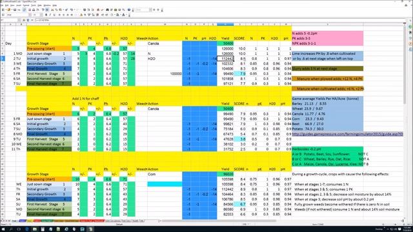
Task: Apply the Background Color swatch
Action: pos(117,15)
